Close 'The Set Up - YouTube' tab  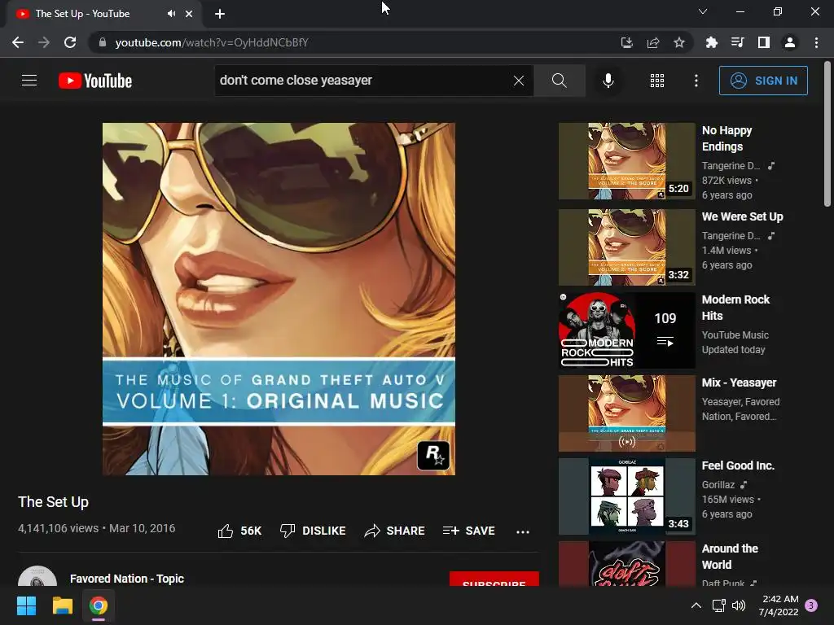click(189, 14)
